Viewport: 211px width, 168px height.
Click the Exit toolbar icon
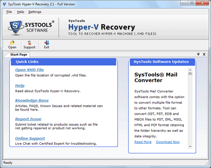tap(46, 43)
